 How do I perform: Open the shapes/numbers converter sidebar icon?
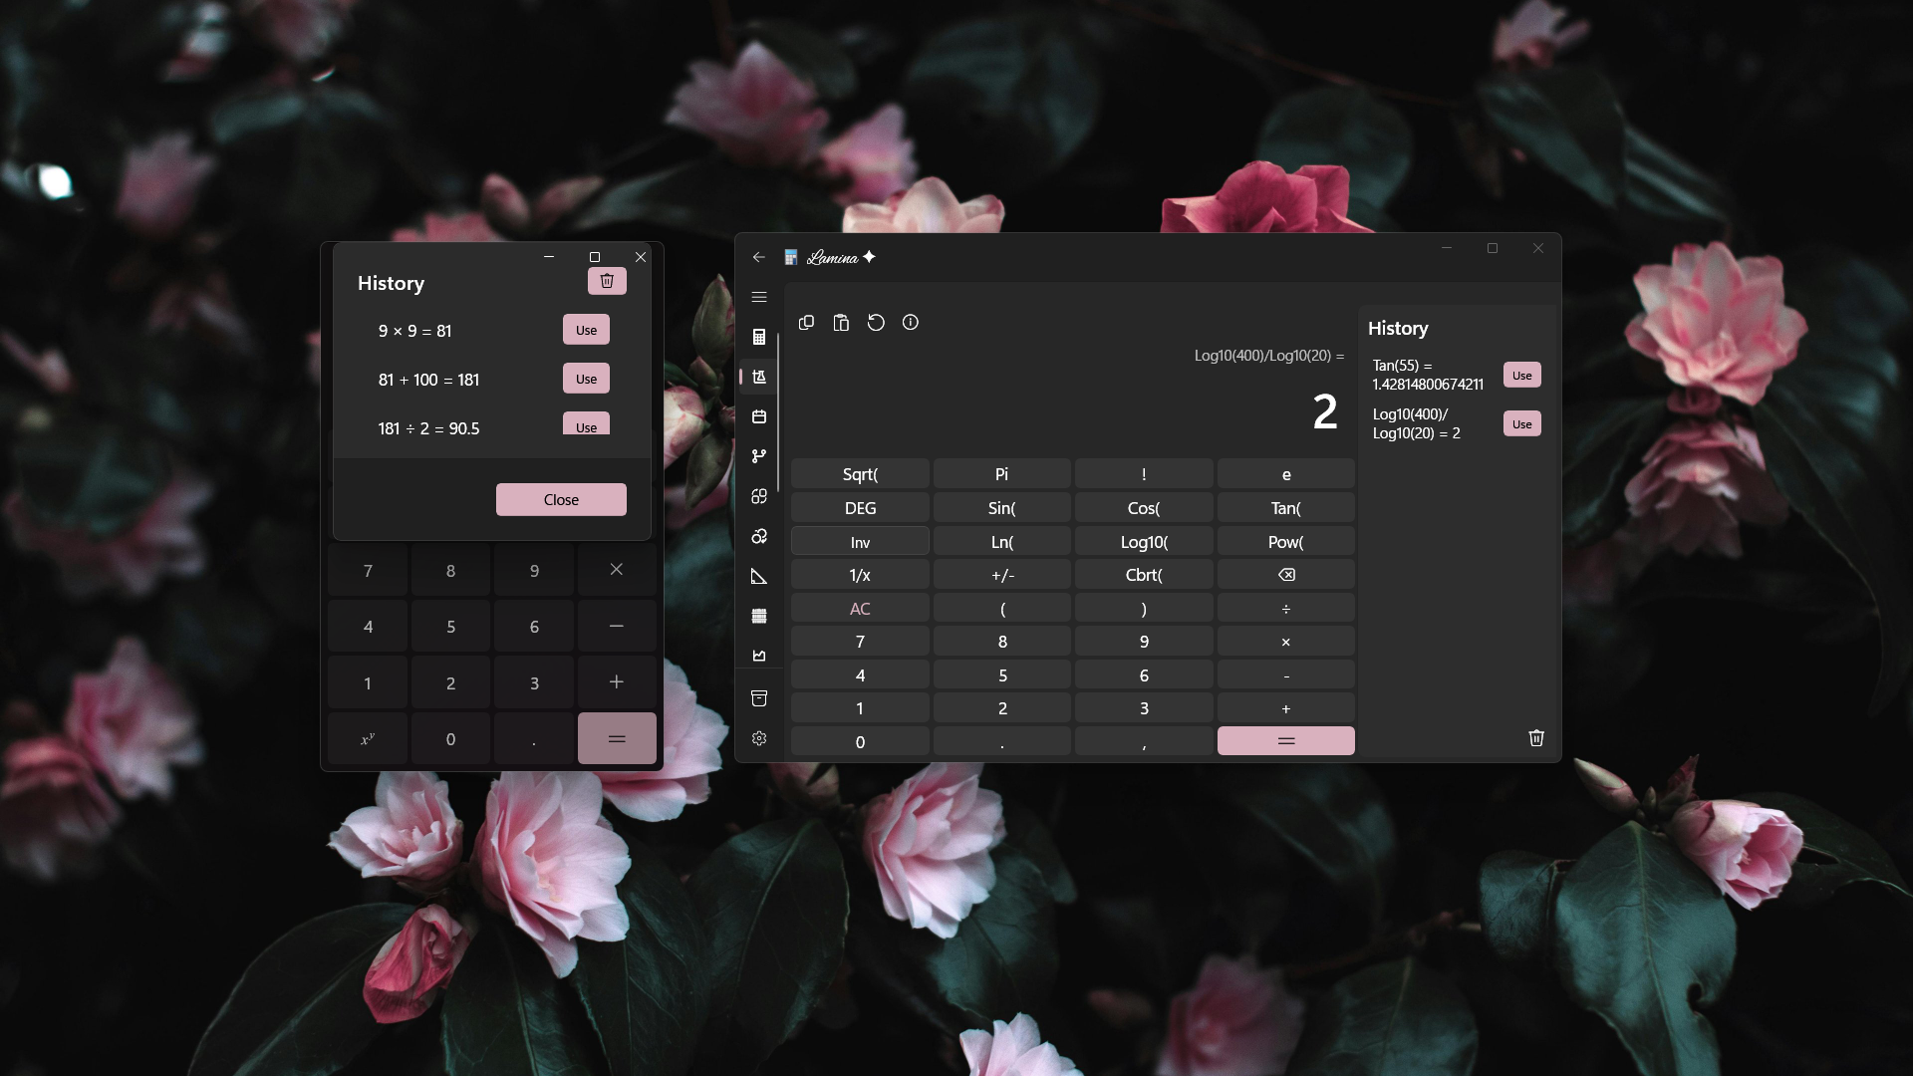(759, 496)
